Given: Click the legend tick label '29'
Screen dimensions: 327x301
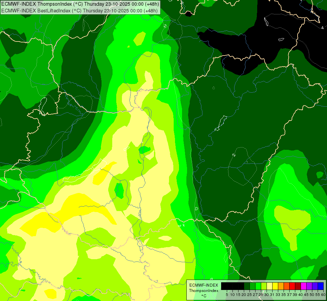Looking at the screenshot, I should point(261,295).
